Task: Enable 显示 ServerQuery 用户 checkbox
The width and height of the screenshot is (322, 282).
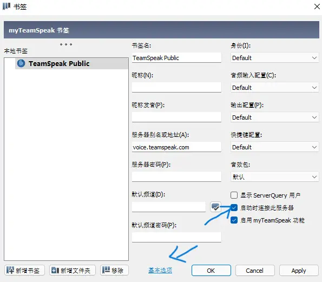Action: [234, 195]
